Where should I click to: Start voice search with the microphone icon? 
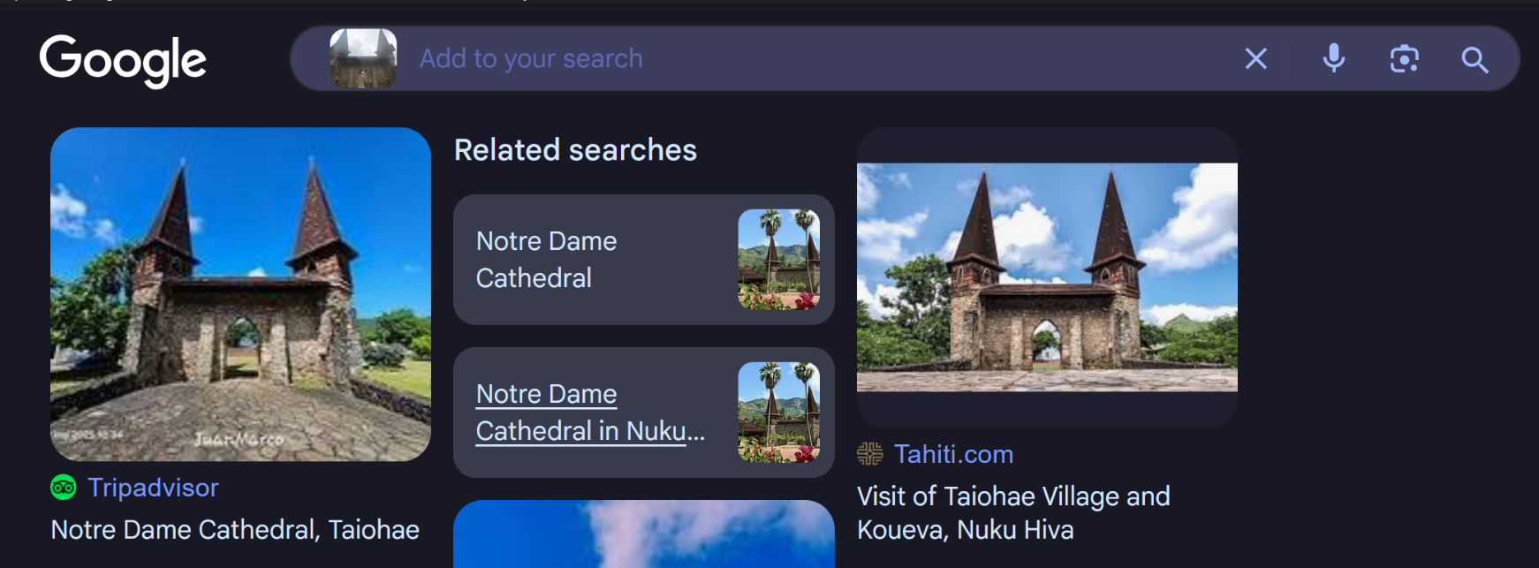(x=1334, y=58)
